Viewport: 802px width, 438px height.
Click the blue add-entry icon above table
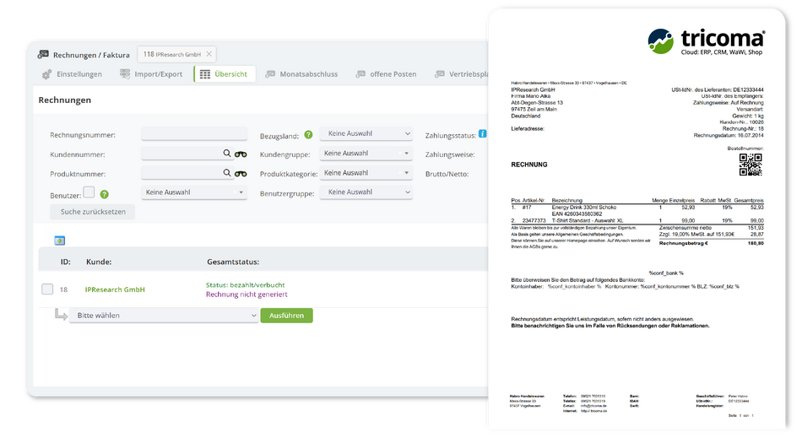(x=60, y=241)
